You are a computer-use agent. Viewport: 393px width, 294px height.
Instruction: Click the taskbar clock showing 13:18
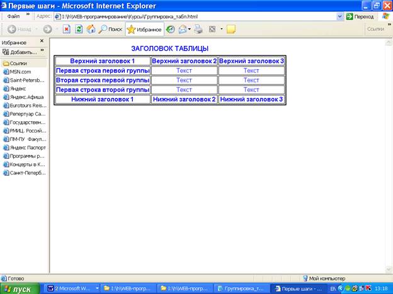pos(381,289)
